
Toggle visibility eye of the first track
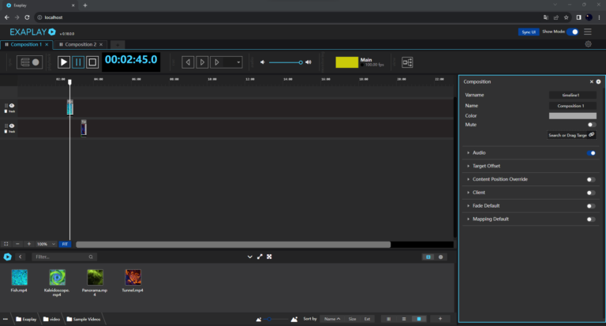(12, 105)
